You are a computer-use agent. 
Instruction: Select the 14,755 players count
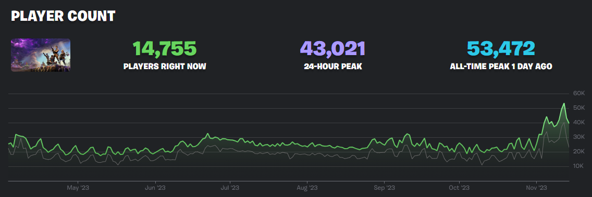(165, 48)
